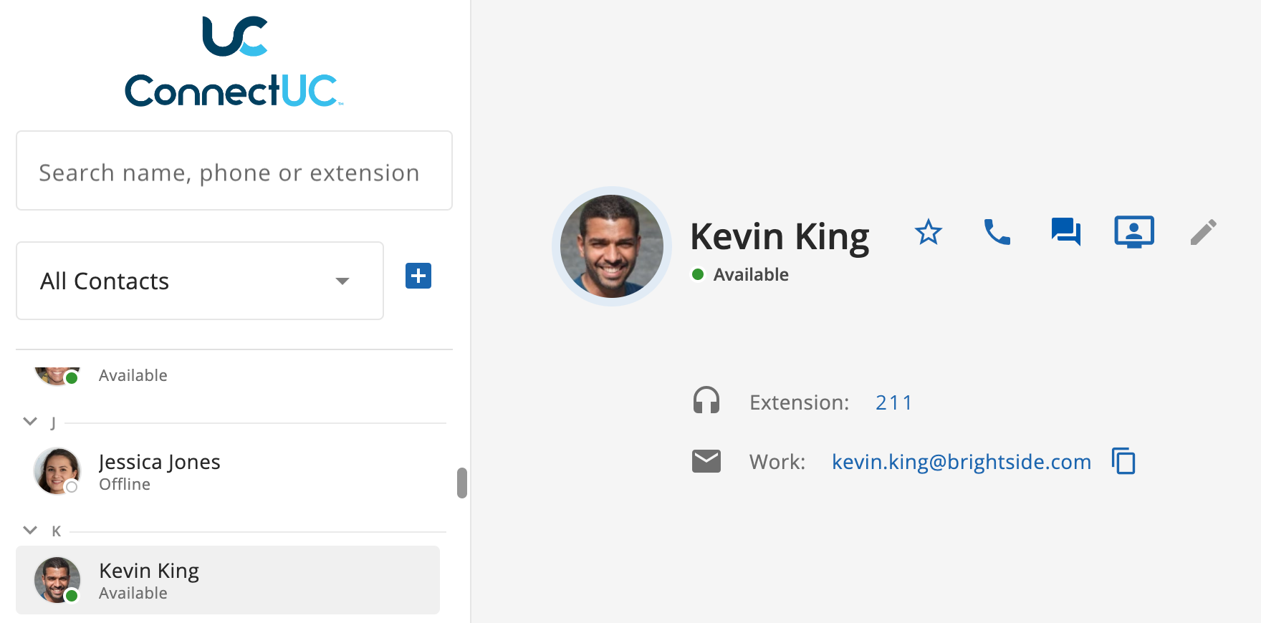Copy Kevin King's work email address
The width and height of the screenshot is (1261, 623).
point(1123,461)
